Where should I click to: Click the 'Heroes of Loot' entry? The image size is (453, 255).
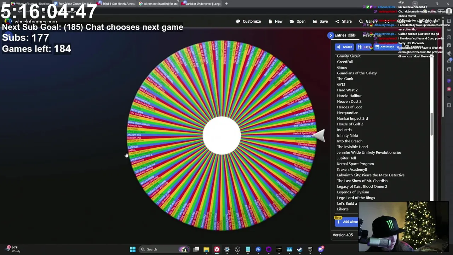pyautogui.click(x=349, y=107)
